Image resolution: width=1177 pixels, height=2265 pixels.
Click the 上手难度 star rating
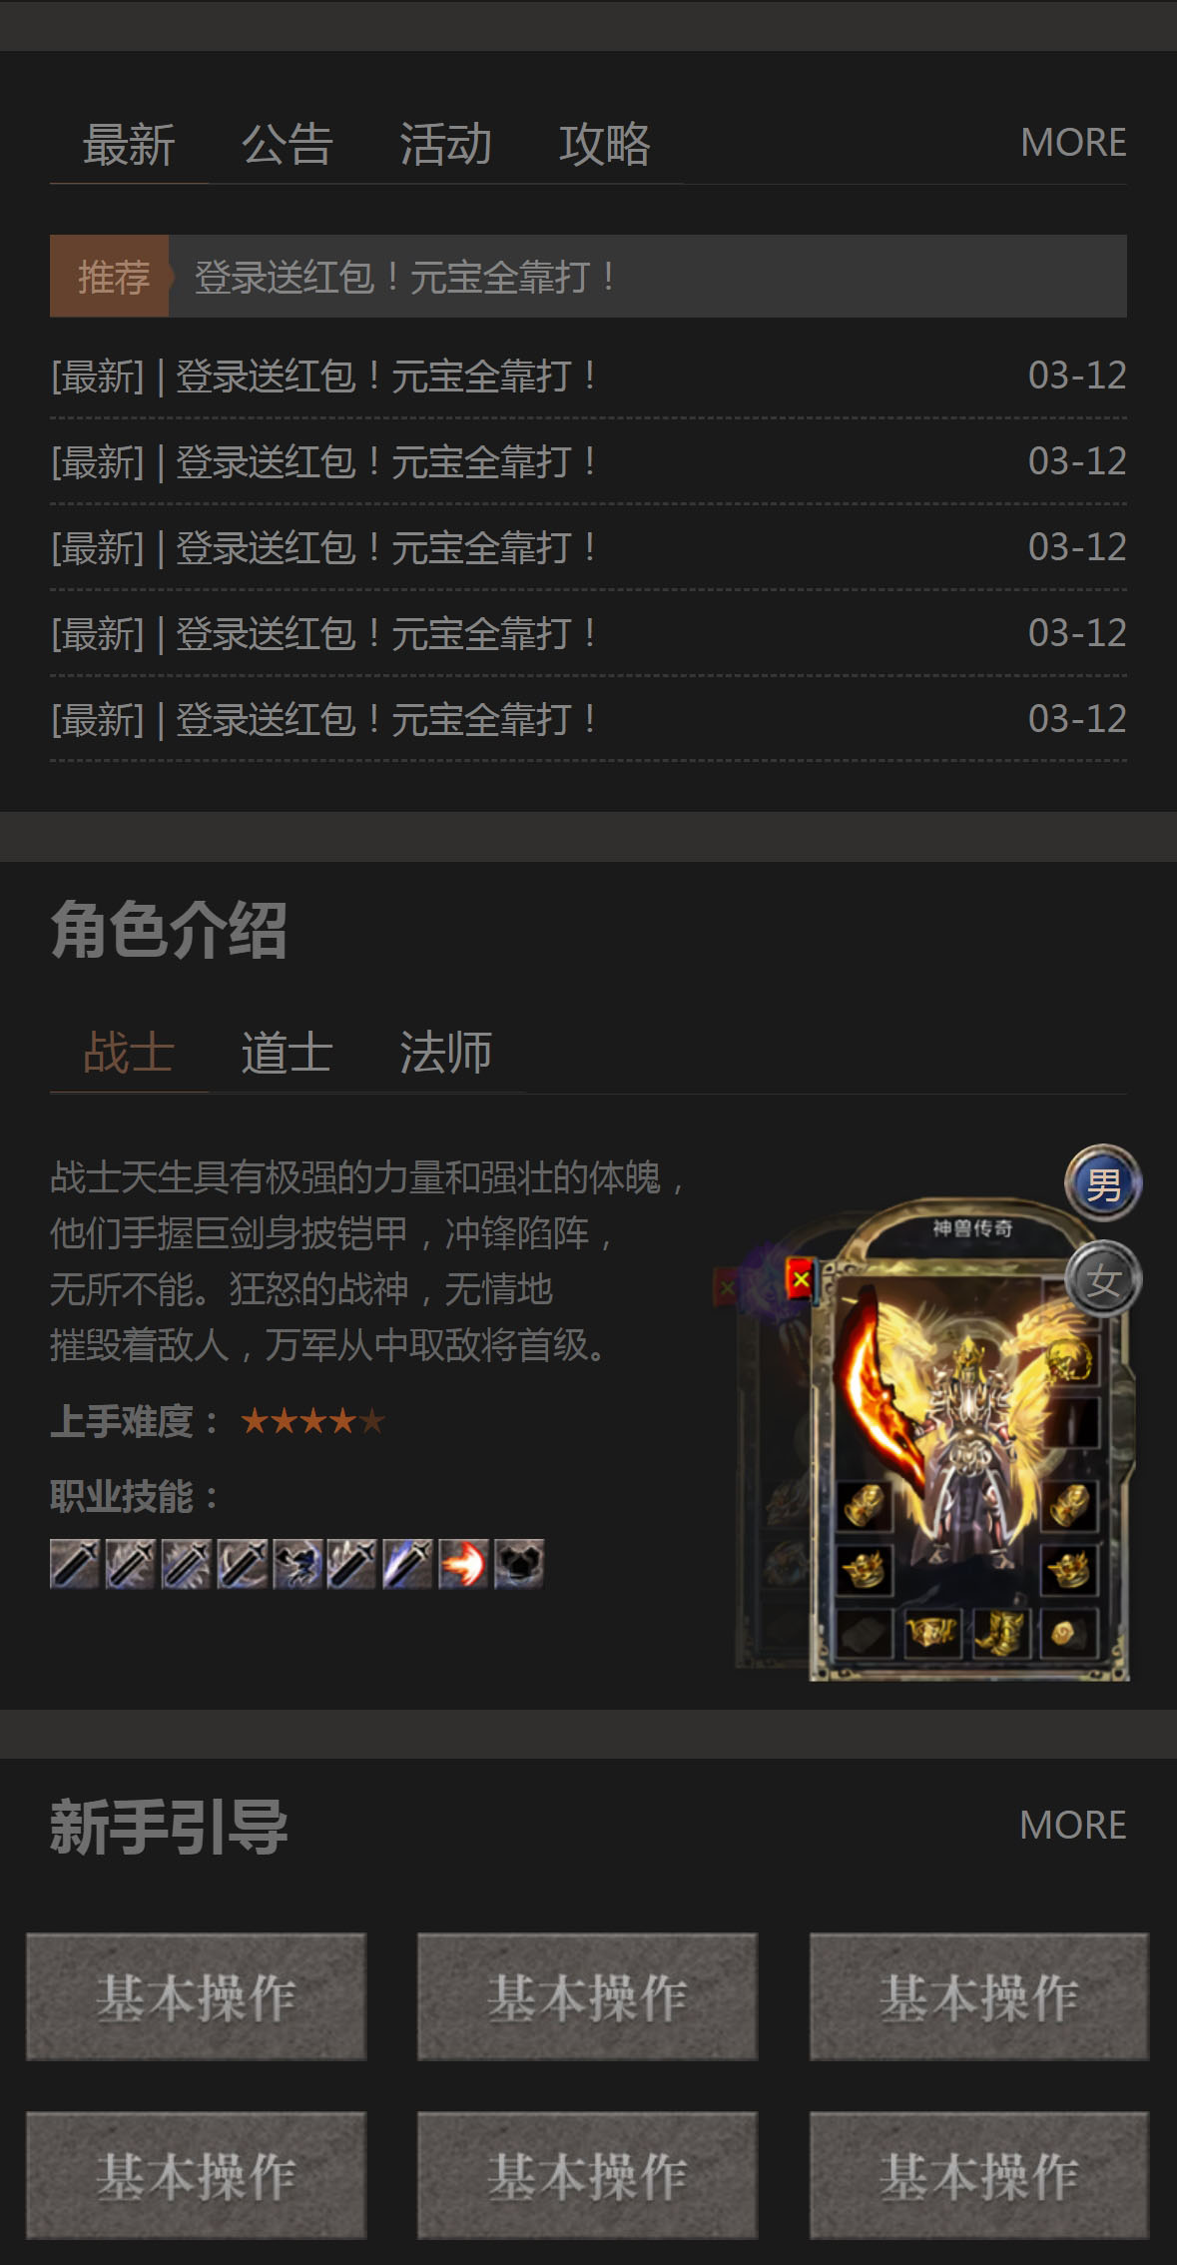(x=312, y=1420)
